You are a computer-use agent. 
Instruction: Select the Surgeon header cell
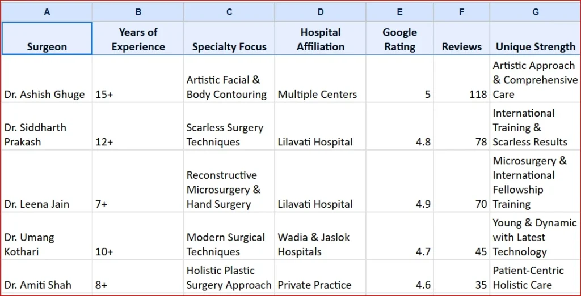[47, 39]
